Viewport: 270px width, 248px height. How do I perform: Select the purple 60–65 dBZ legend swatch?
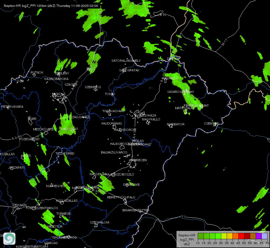tap(259, 236)
